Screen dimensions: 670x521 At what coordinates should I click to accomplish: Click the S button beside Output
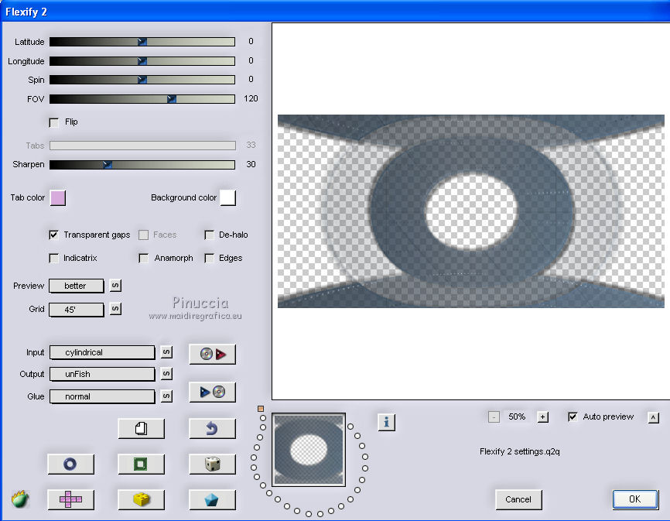coord(166,374)
